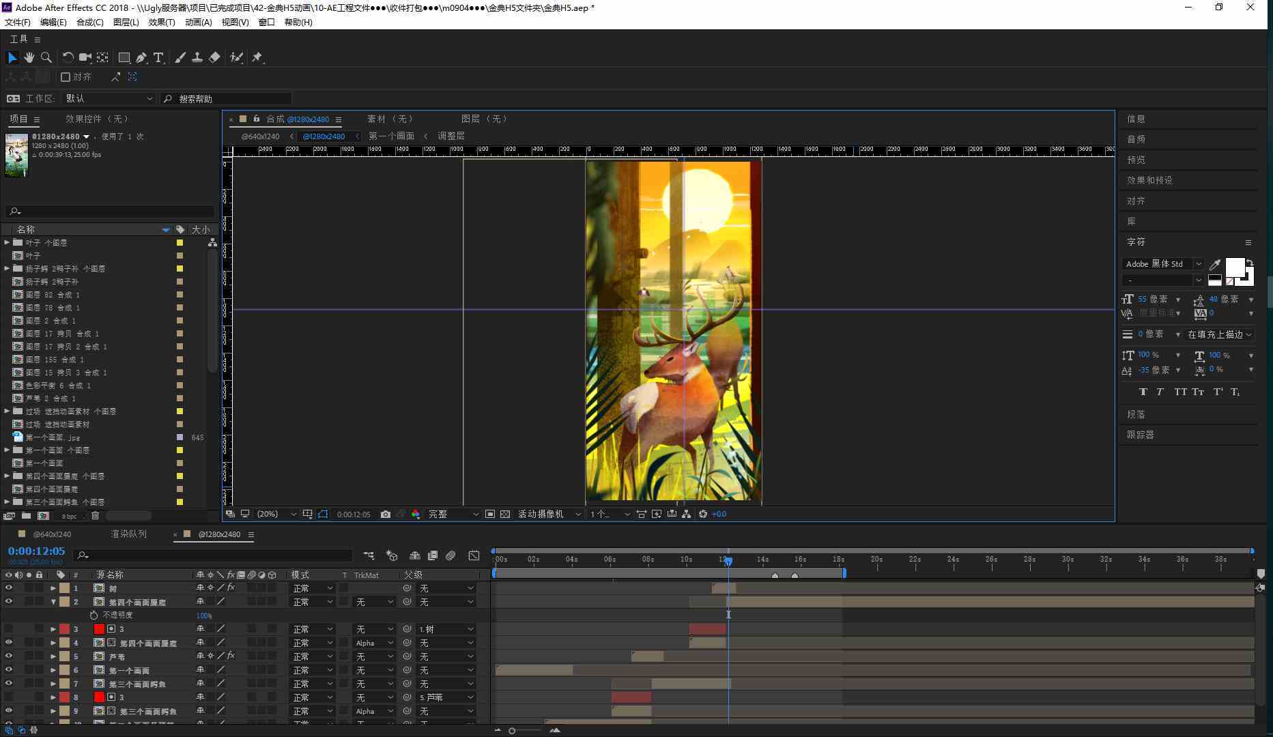Click the 8 bpc color depth button
Screen dimensions: 1273x737
tap(69, 516)
